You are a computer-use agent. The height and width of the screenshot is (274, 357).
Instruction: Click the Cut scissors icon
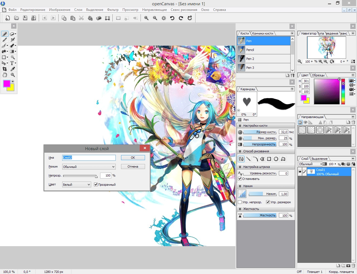click(x=81, y=18)
